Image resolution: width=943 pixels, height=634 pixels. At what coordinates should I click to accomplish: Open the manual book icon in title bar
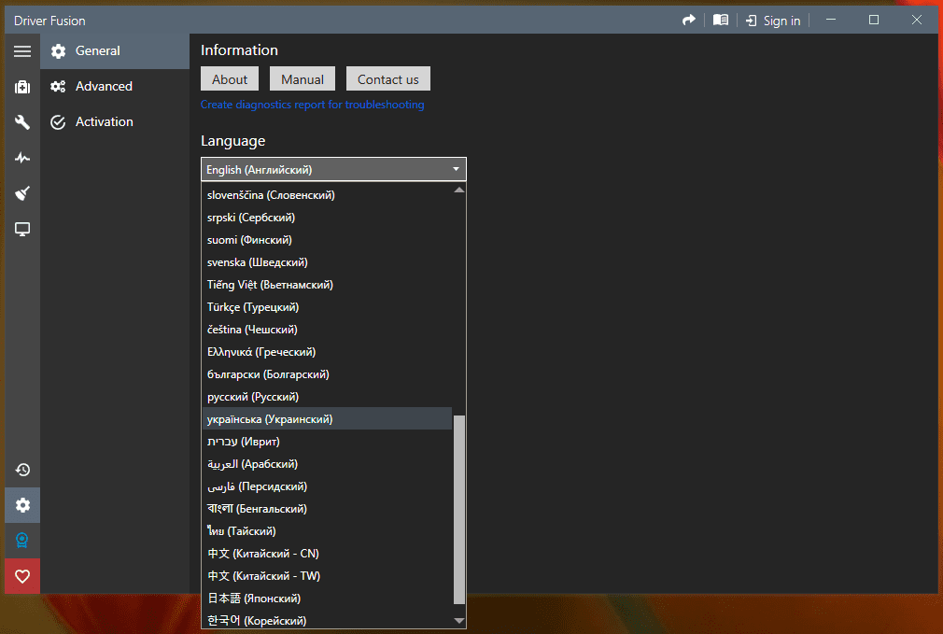tap(721, 21)
